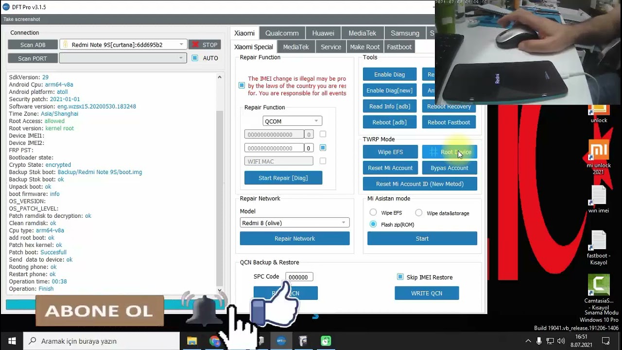Screen dimensions: 622x350
Task: Select the Wipe data&storage radio option
Action: [419, 212]
